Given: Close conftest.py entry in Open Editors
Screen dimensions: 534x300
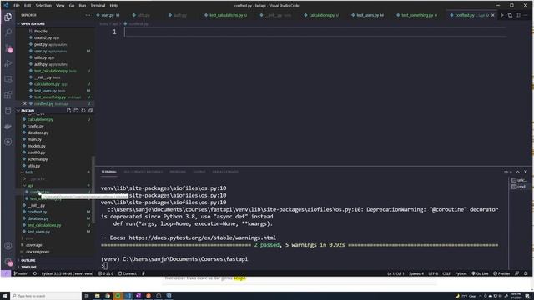Looking at the screenshot, I should coord(24,103).
